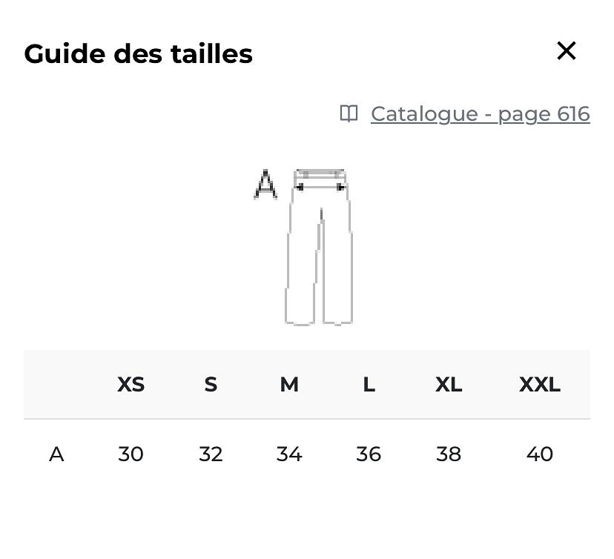Screen dimensions: 614x559
Task: Select the L column header
Action: tap(369, 385)
